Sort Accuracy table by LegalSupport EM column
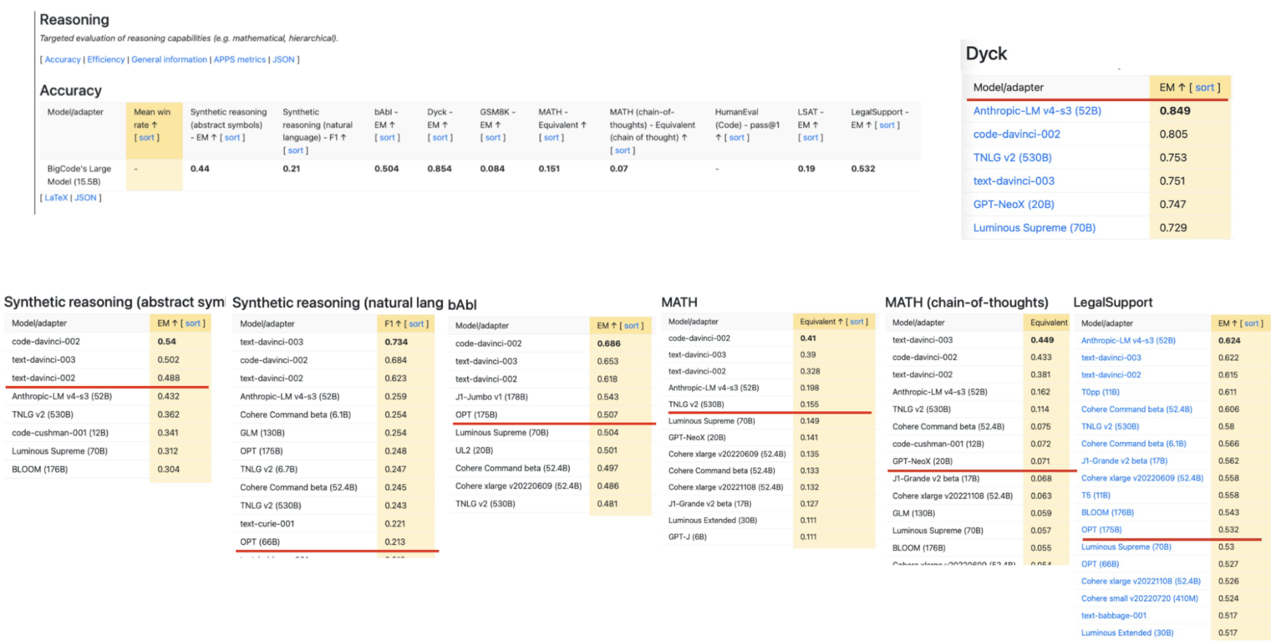 point(887,125)
